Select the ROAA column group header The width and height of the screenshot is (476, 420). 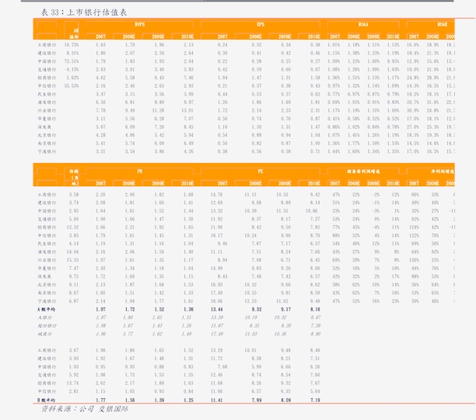click(x=363, y=25)
